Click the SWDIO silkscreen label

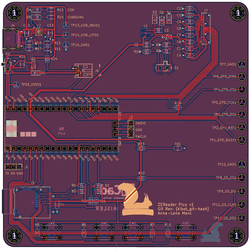[x=140, y=123]
